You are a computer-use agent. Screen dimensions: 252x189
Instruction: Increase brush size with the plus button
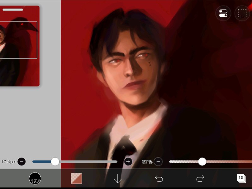(x=128, y=162)
